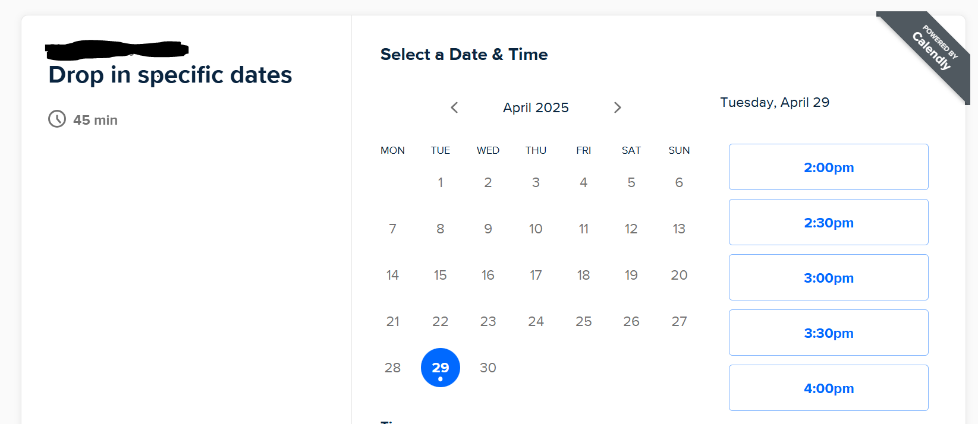978x424 pixels.
Task: Select April 29 highlighted date
Action: point(441,368)
